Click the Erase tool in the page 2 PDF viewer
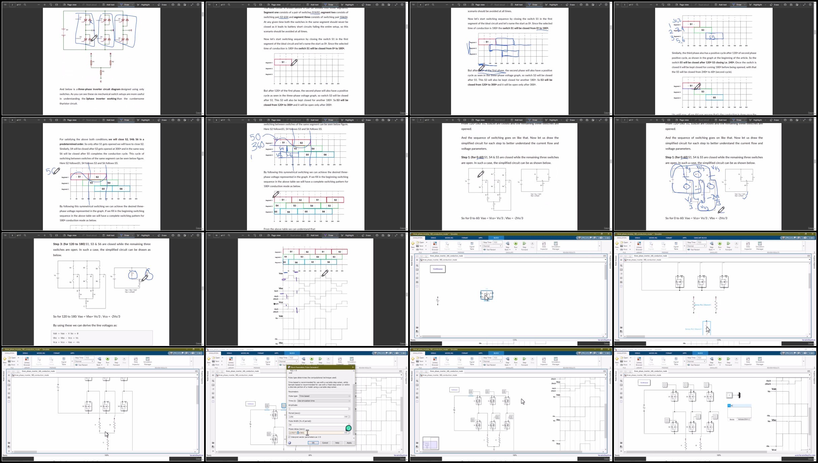Screen dimensions: 818x463 162,5
